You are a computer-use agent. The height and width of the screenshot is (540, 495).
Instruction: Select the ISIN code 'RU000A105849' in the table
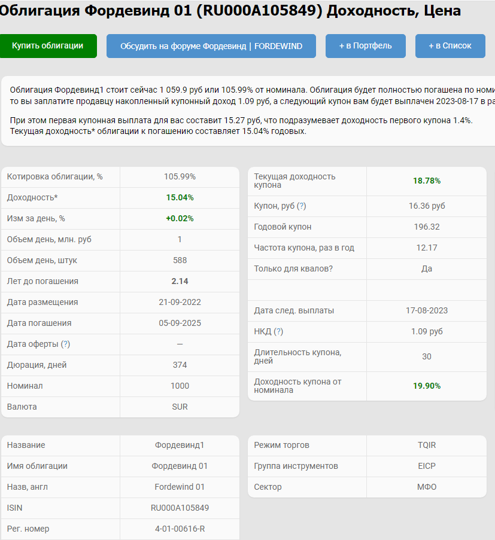pyautogui.click(x=180, y=508)
